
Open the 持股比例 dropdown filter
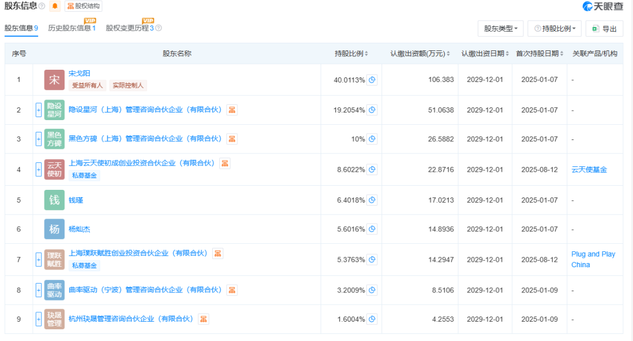point(554,29)
